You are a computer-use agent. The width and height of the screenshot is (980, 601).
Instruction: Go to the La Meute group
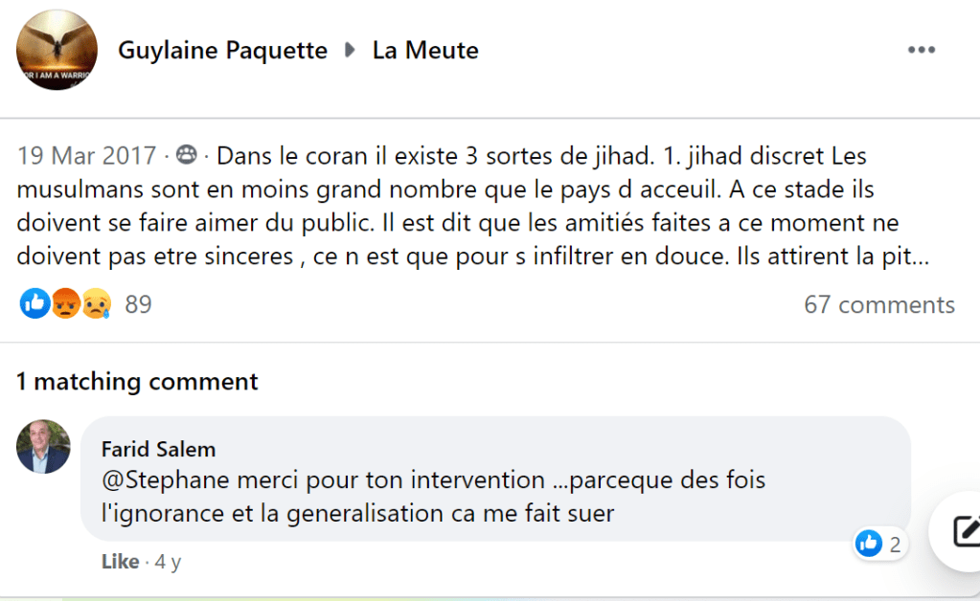click(x=425, y=51)
